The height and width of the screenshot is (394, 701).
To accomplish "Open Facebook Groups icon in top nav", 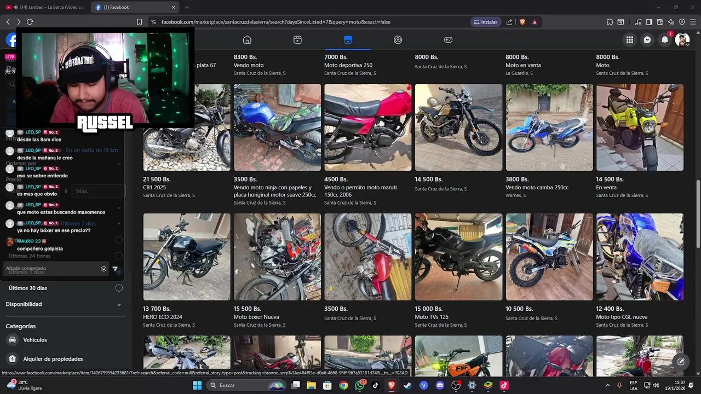I will (398, 40).
